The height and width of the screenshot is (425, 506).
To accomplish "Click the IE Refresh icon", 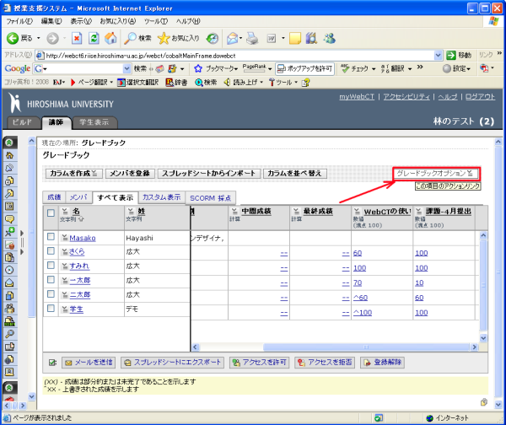I will coord(94,39).
